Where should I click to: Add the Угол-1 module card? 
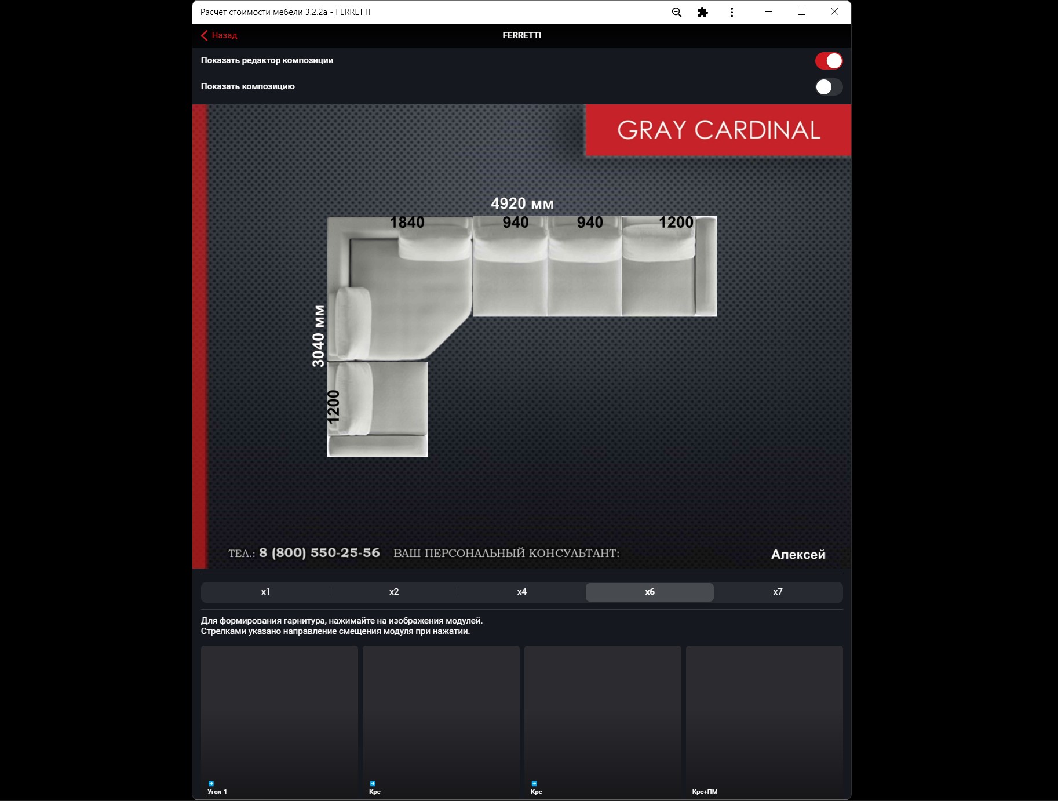click(x=279, y=722)
